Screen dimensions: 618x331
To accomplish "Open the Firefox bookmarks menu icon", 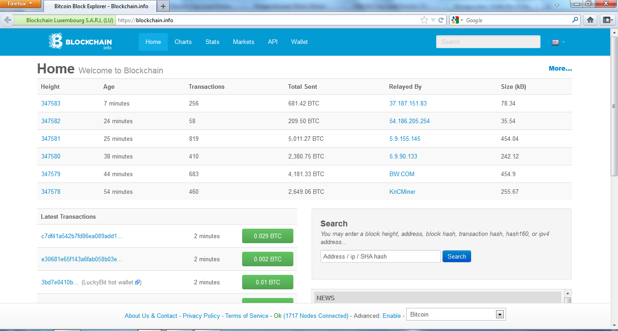I will [607, 20].
